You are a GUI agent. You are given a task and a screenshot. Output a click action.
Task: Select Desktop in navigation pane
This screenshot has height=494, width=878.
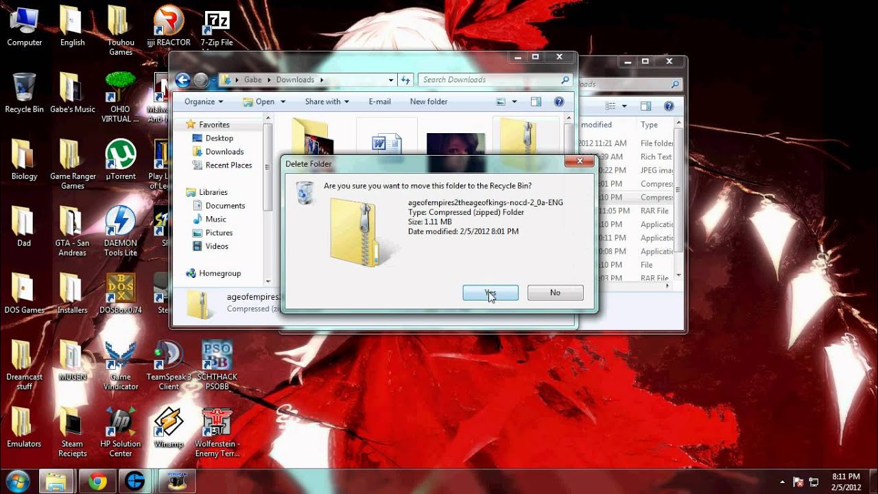219,138
